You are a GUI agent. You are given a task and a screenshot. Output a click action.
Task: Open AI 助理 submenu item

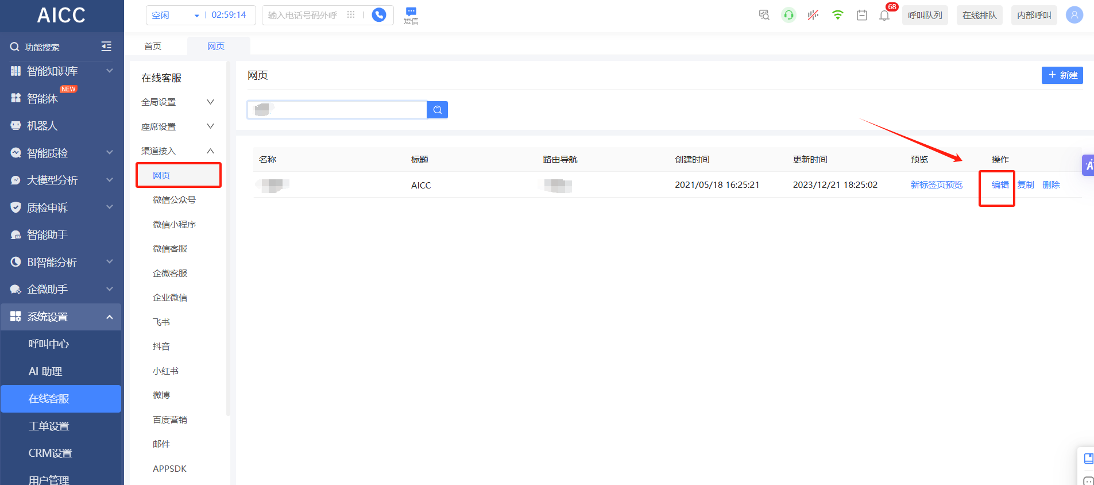(45, 371)
